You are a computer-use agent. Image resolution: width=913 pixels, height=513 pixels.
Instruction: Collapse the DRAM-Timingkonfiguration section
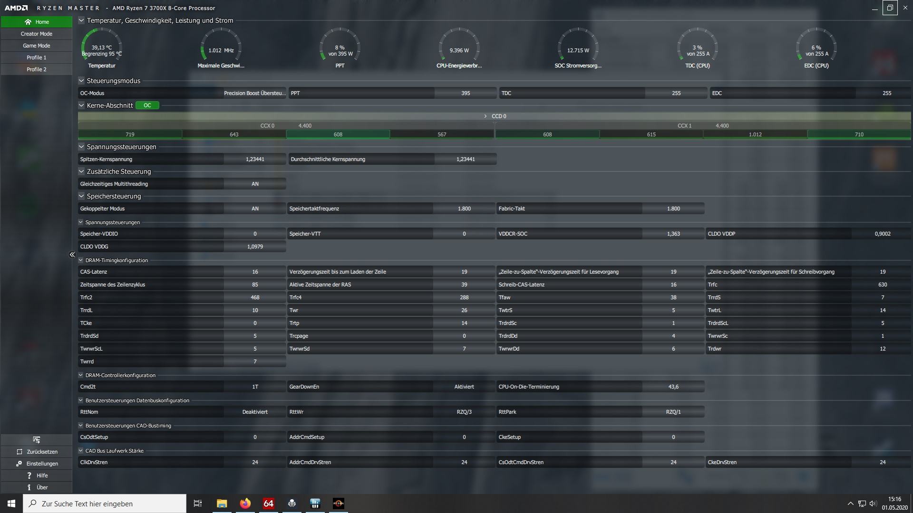81,260
